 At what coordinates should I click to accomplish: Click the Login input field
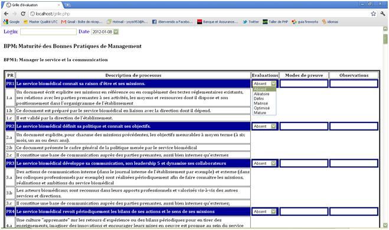[48, 32]
